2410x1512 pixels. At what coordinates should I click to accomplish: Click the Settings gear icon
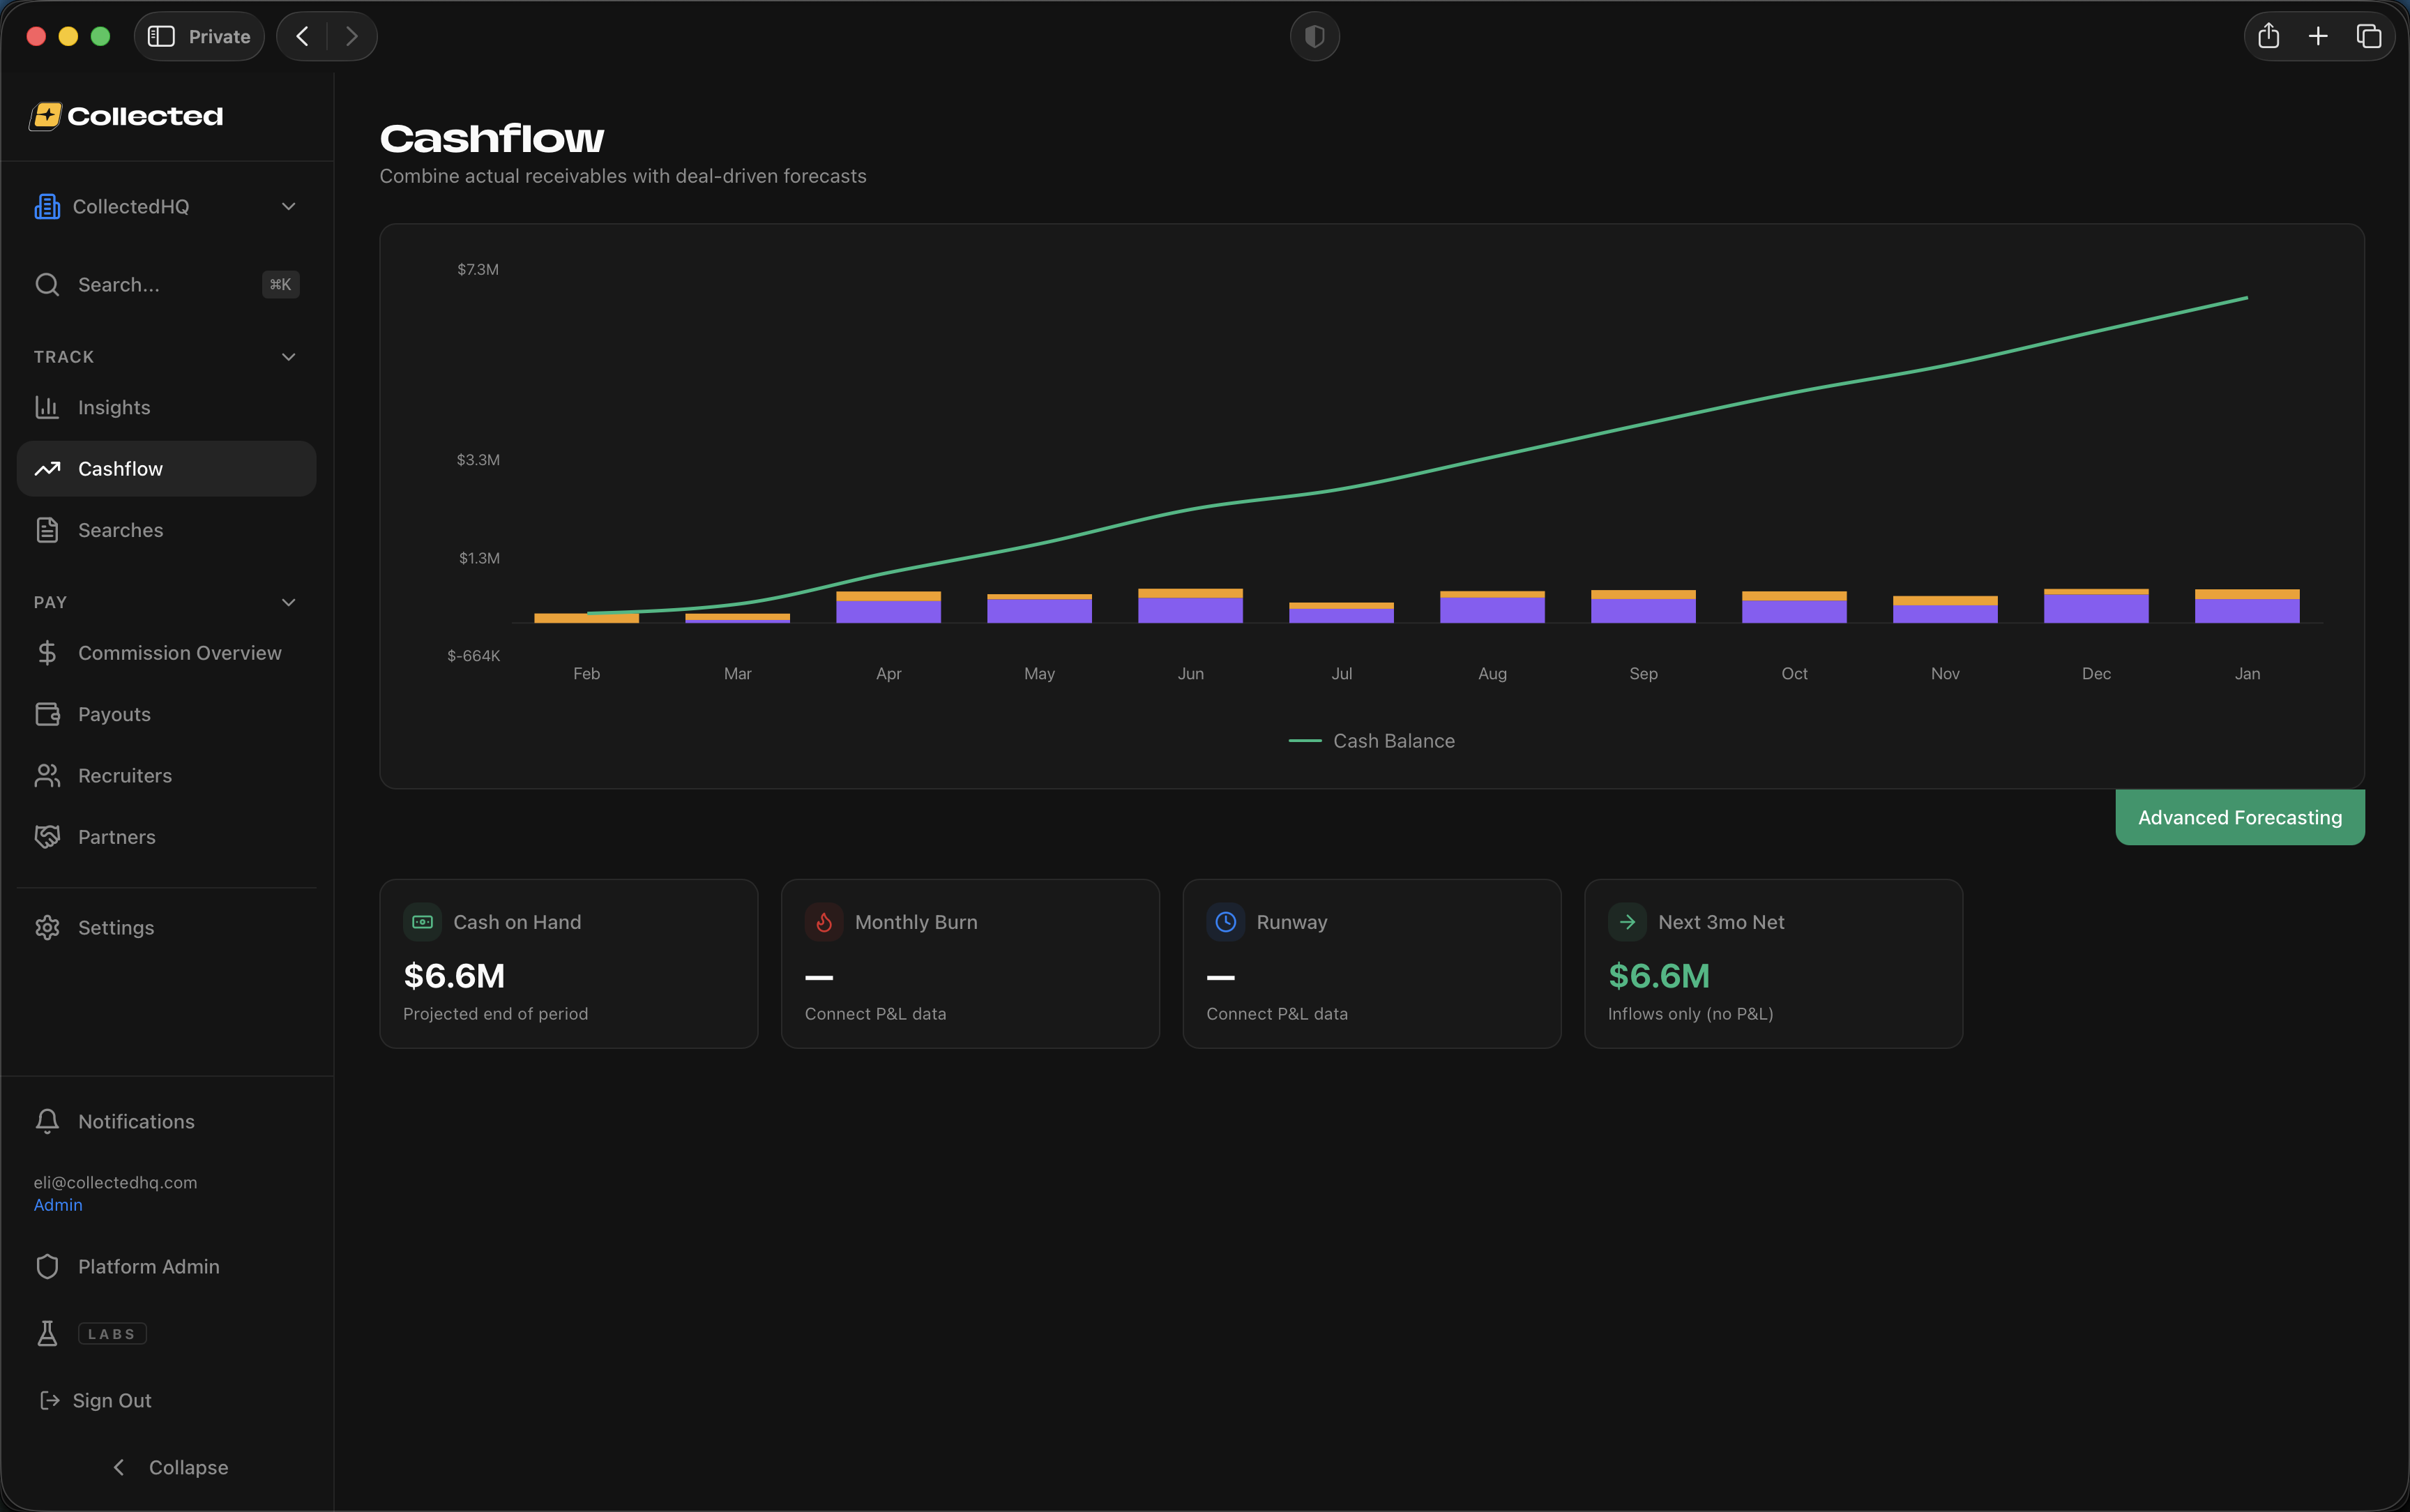point(47,927)
